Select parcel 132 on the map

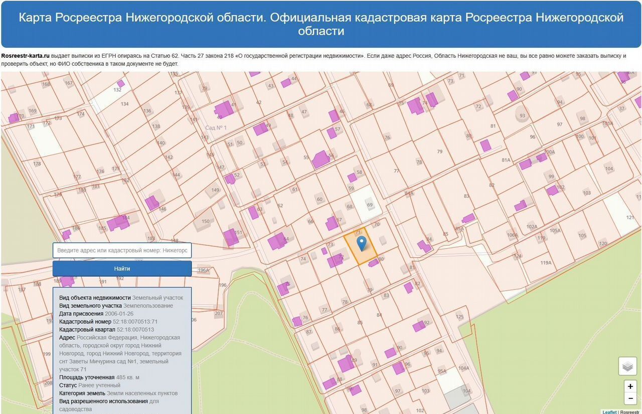tap(117, 90)
